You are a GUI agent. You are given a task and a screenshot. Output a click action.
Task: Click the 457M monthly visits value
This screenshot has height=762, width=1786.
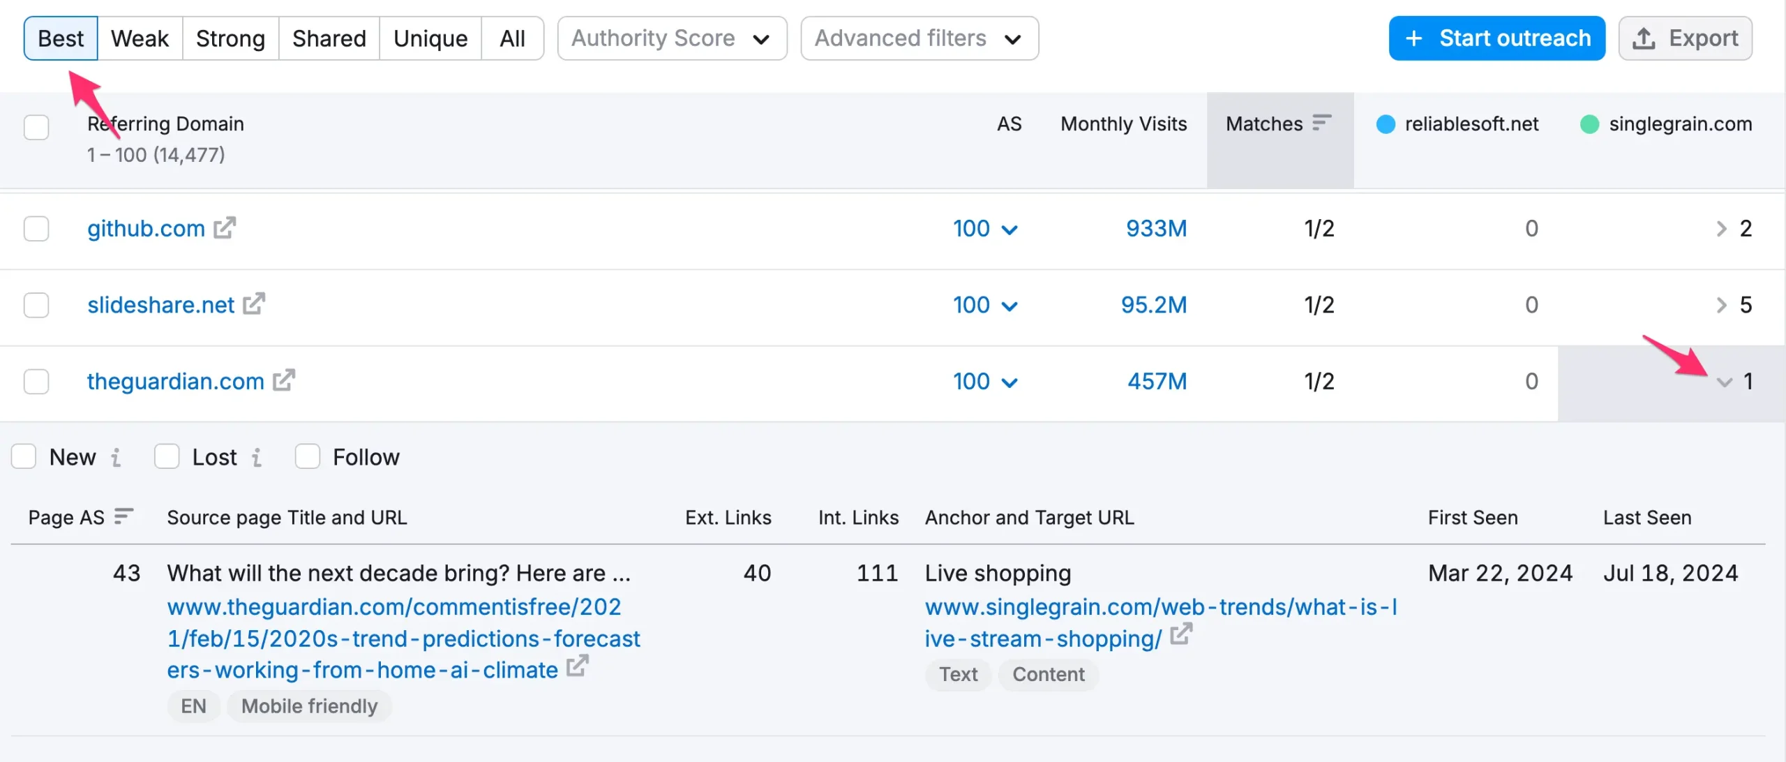pos(1157,381)
